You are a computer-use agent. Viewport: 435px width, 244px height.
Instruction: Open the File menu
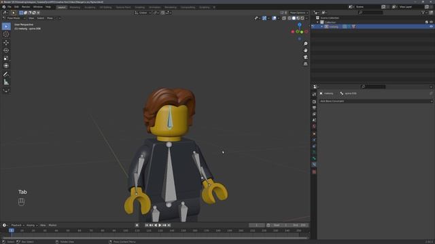click(x=9, y=7)
